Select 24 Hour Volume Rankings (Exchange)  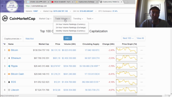(x=71, y=27)
